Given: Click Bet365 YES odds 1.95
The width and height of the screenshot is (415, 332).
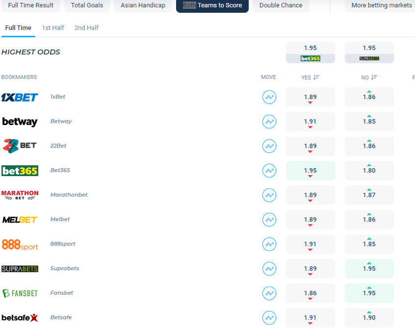Looking at the screenshot, I should [x=310, y=171].
